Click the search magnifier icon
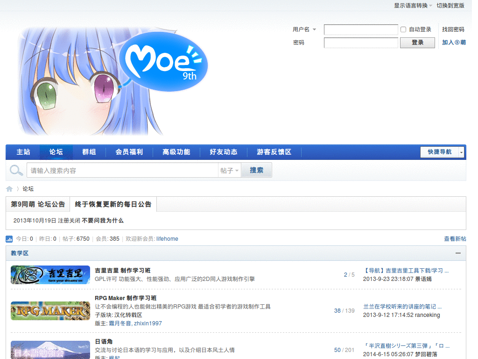The image size is (478, 359). tap(16, 170)
